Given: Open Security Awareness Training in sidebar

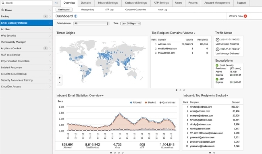Looking at the screenshot, I should (27, 80).
